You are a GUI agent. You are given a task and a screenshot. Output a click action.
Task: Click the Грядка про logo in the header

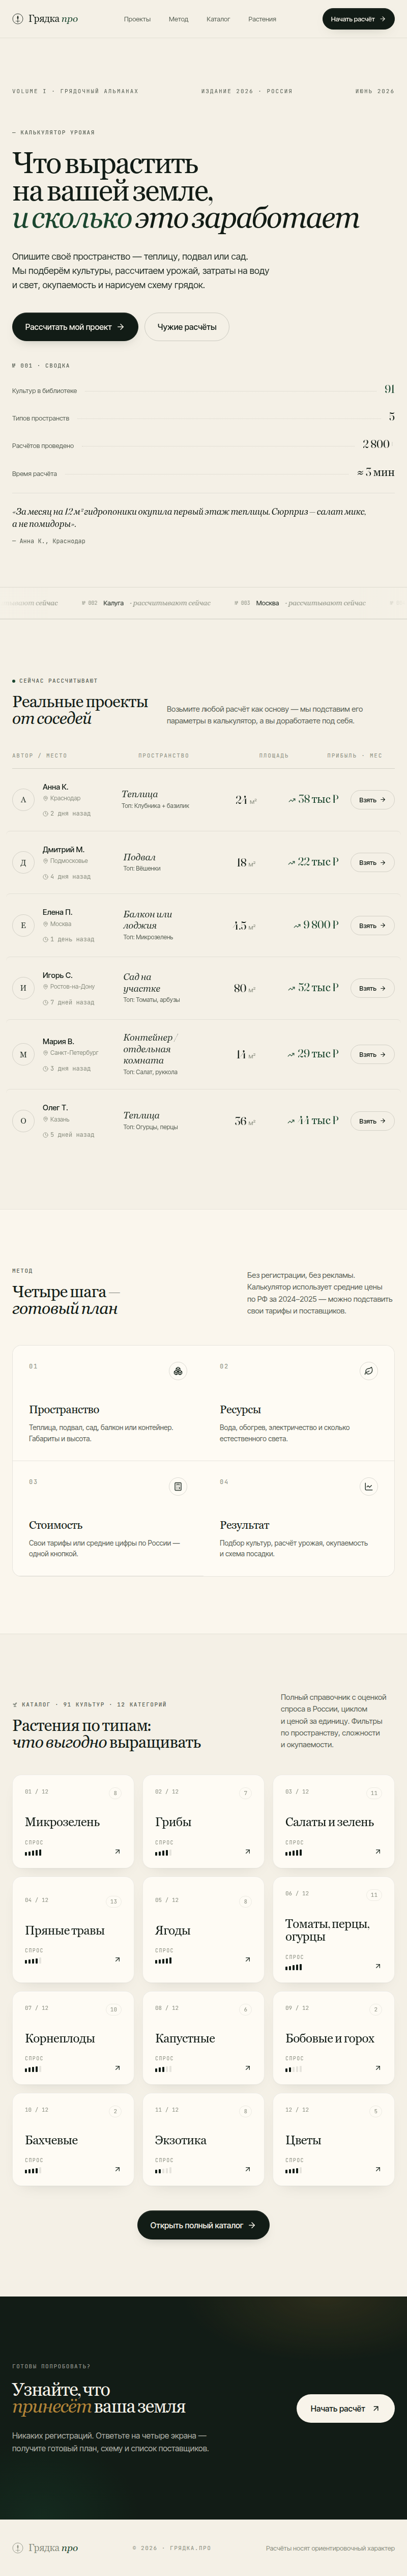tap(45, 19)
